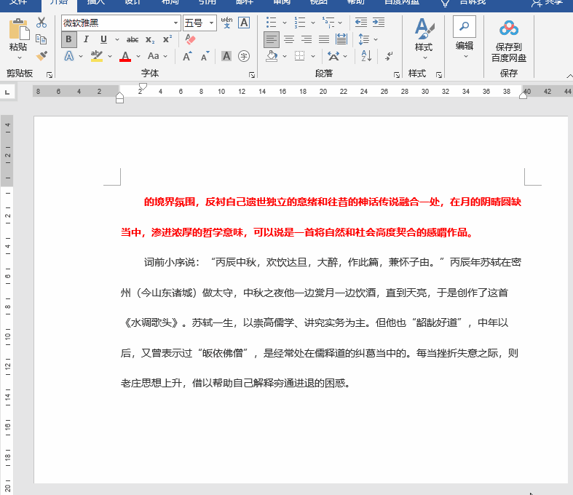Click the Copy icon
Image resolution: width=573 pixels, height=495 pixels.
(x=42, y=39)
